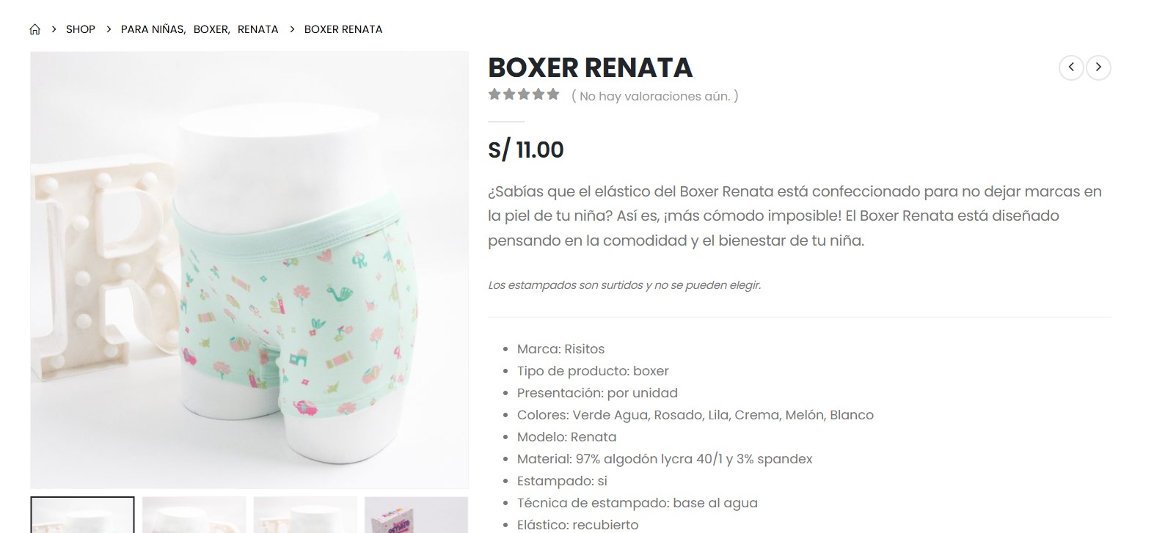The height and width of the screenshot is (533, 1154).
Task: Click the main boxer product image
Action: pyautogui.click(x=249, y=270)
